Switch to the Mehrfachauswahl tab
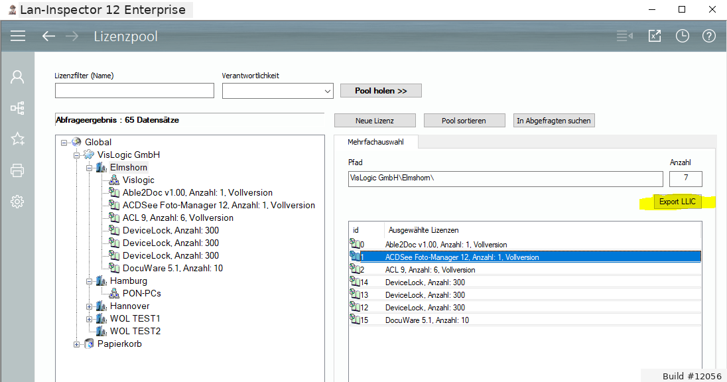The width and height of the screenshot is (727, 382). [x=375, y=142]
